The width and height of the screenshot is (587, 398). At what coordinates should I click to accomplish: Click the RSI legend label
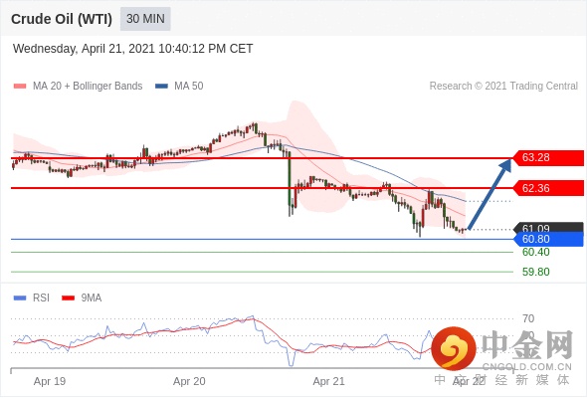tap(41, 298)
